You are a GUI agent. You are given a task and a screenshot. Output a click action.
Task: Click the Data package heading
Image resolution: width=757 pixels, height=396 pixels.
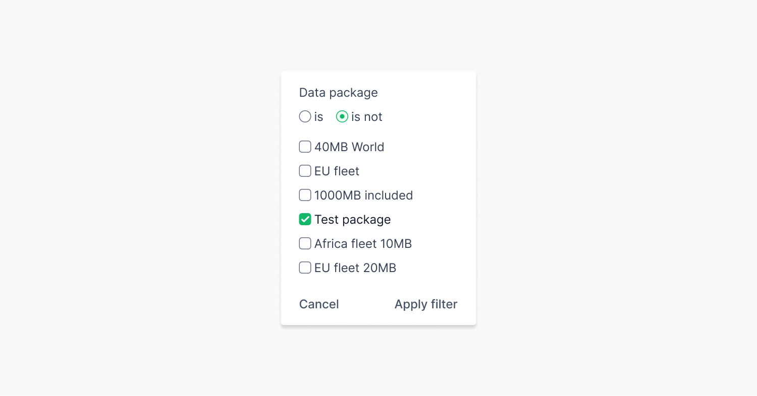click(338, 93)
